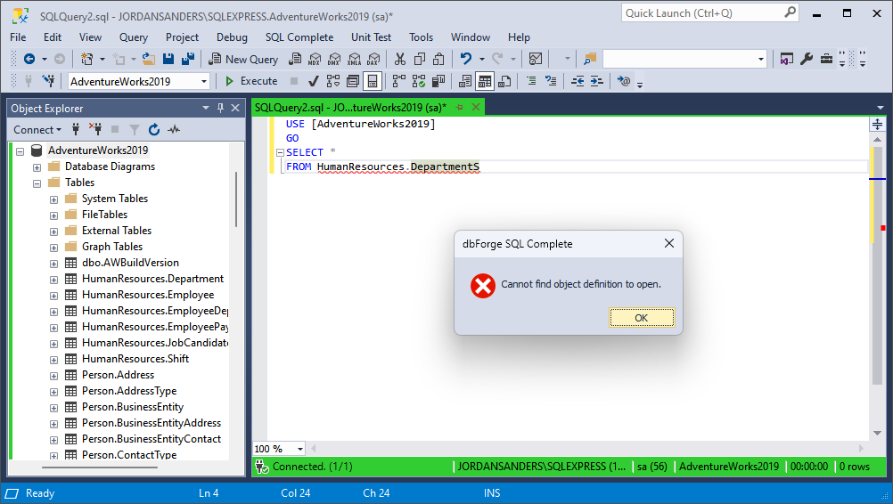Toggle Include Client Statistics
Image resolution: width=893 pixels, height=504 pixels.
pos(438,81)
